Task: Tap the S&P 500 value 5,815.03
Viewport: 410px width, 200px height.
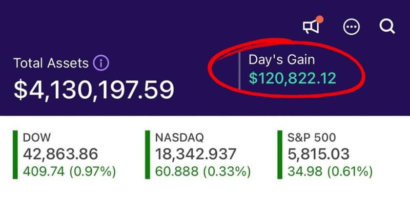Action: click(318, 154)
